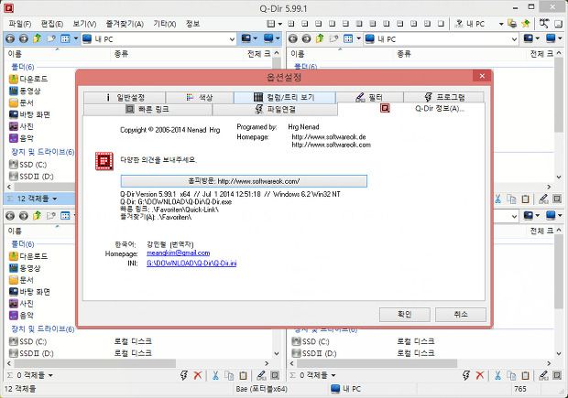Go up one folder in top-left pane
Screen dimensions: 568x398
pyautogui.click(x=37, y=38)
